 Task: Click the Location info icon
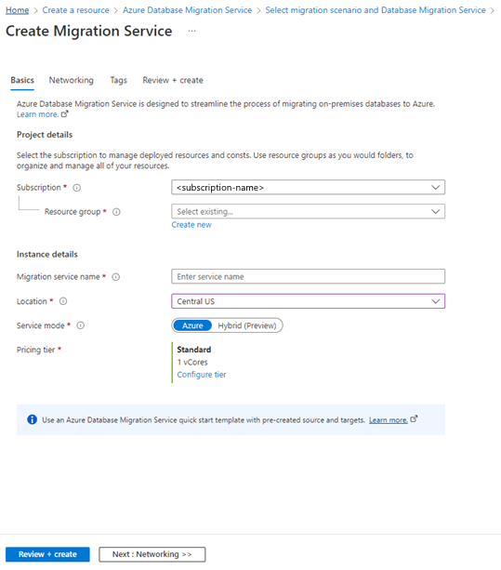tap(63, 301)
